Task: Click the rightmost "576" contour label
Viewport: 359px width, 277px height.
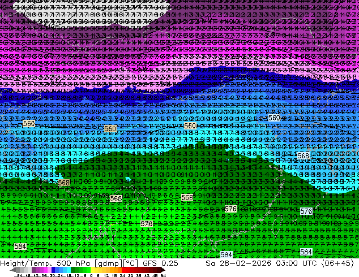Action: [306, 211]
